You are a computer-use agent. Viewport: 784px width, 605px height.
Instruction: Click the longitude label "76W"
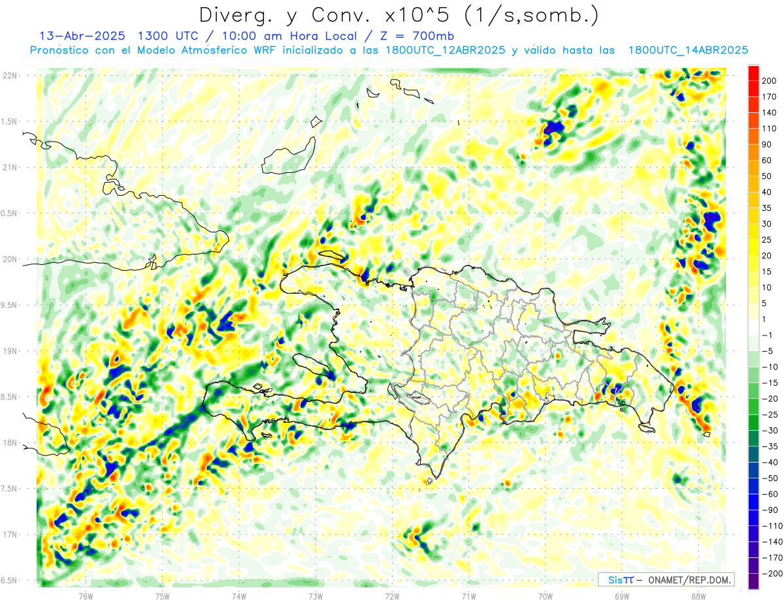pos(86,597)
